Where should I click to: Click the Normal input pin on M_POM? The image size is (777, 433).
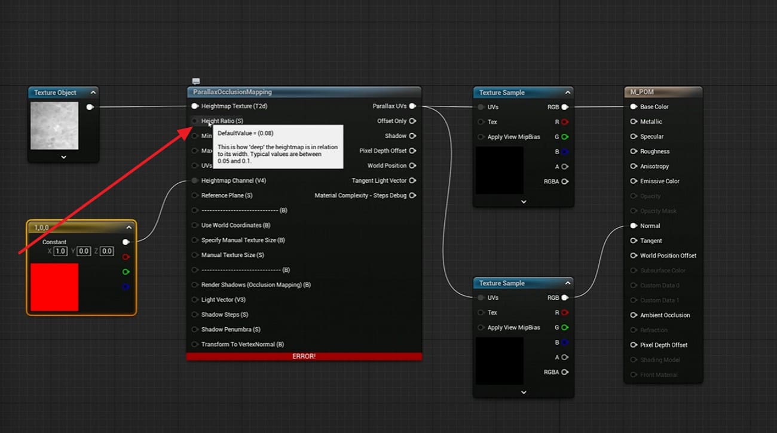click(x=634, y=226)
